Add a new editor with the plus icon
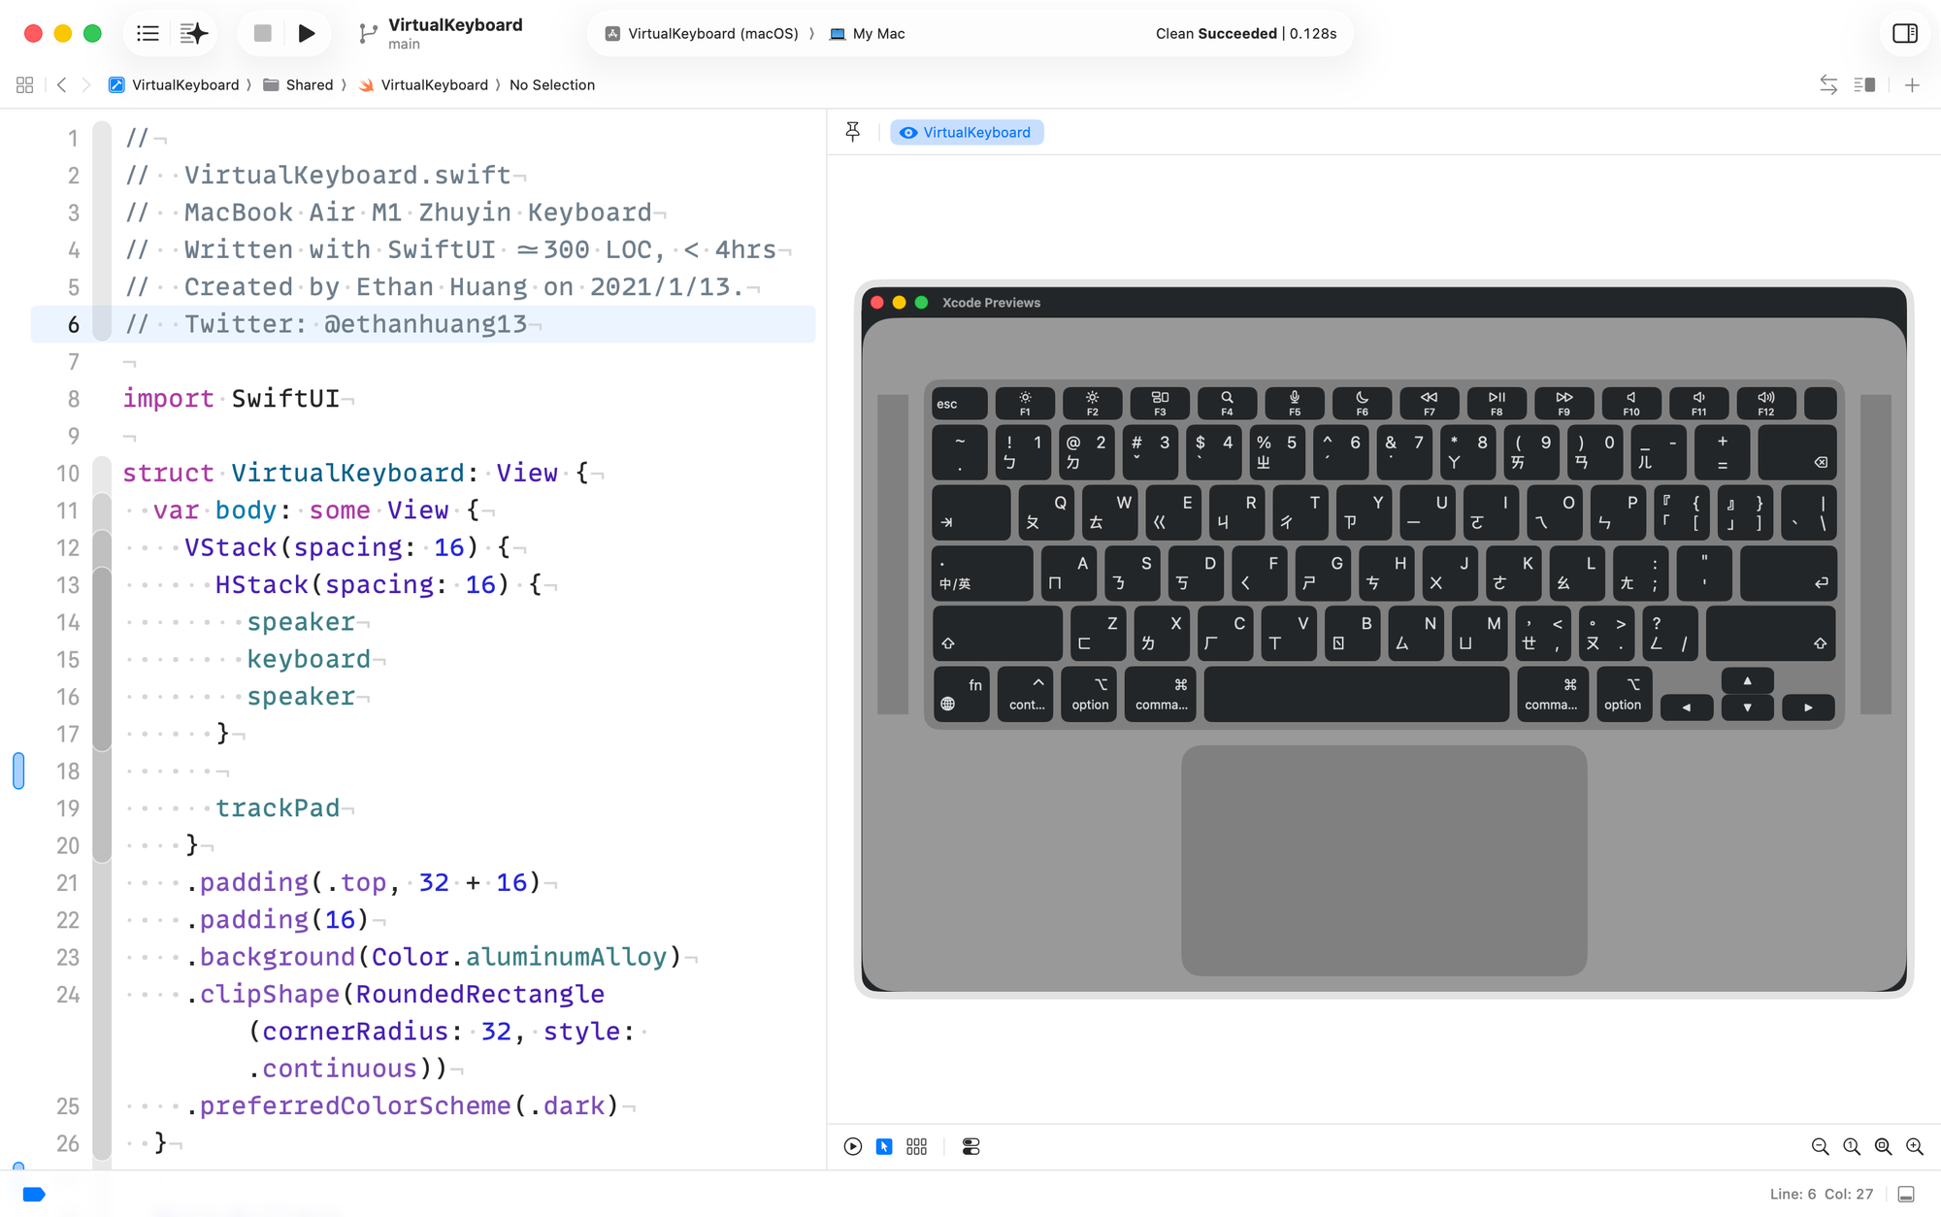 [1912, 85]
